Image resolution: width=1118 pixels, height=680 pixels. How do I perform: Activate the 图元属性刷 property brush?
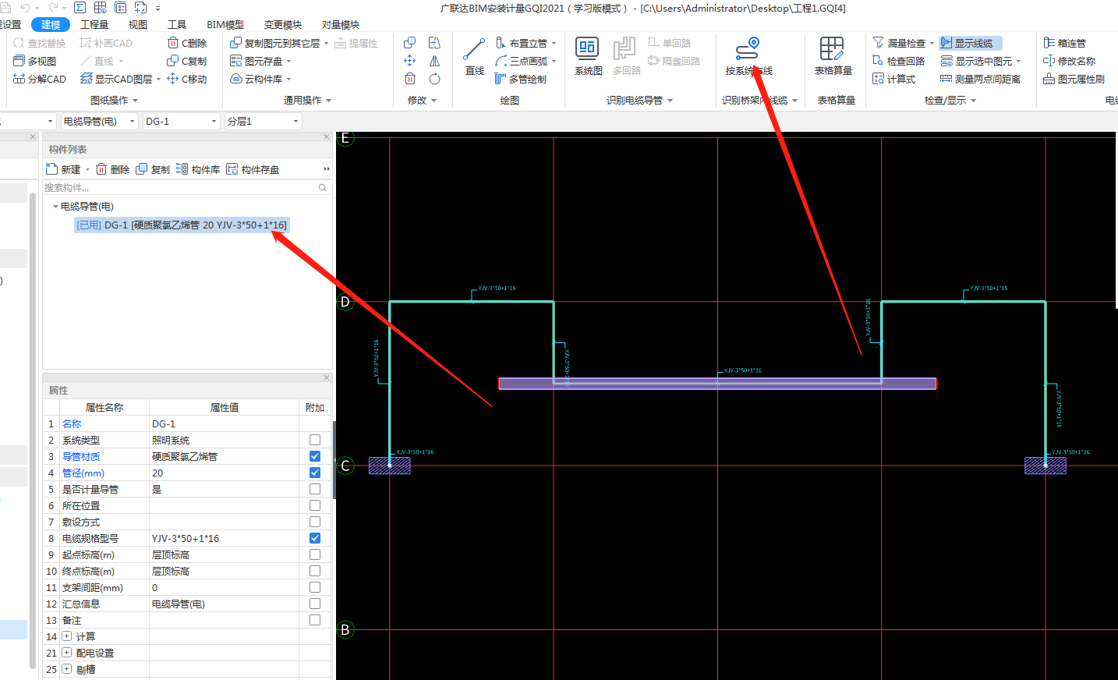click(1074, 79)
